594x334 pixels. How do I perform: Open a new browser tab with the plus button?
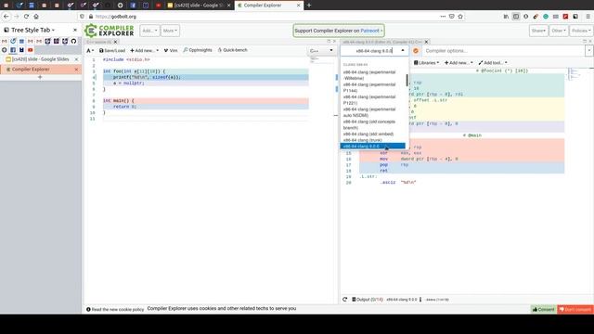[309, 6]
